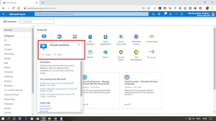Screen dimensions: 216x121
Task: Select the Networking category
Action: pos(9,54)
